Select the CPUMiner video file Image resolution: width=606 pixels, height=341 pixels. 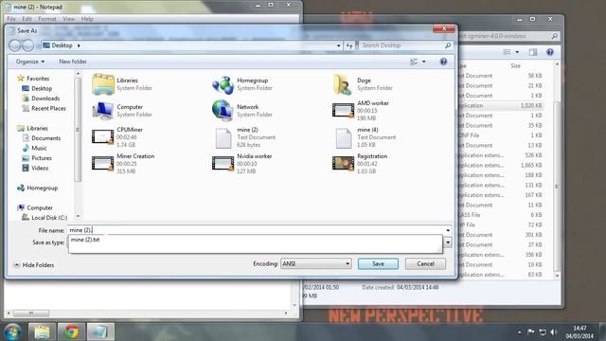pyautogui.click(x=103, y=136)
